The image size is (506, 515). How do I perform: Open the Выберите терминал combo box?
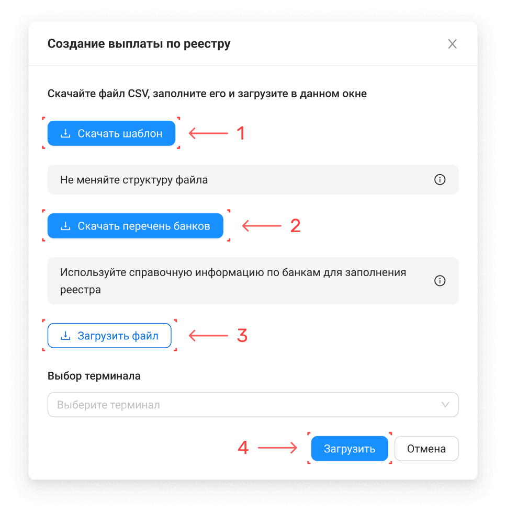(253, 405)
